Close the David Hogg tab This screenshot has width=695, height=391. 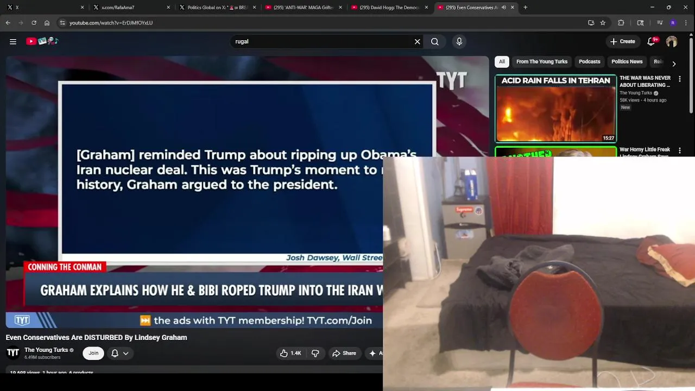(x=426, y=8)
